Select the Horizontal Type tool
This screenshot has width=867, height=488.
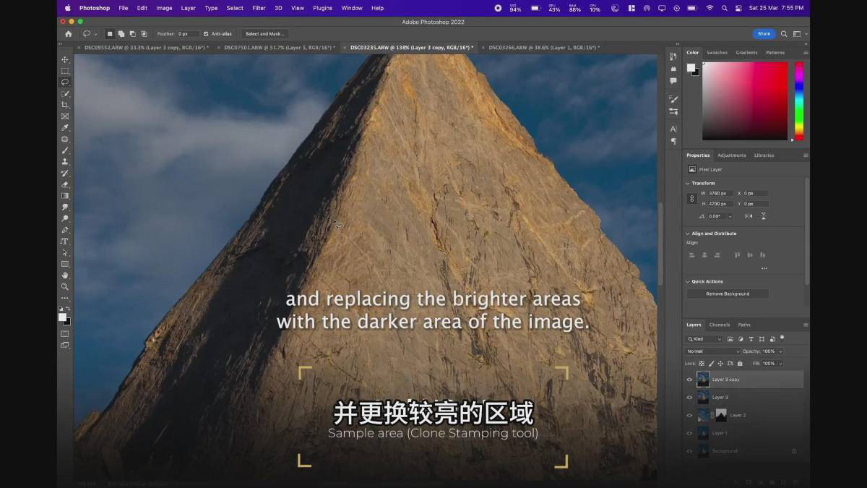(65, 241)
